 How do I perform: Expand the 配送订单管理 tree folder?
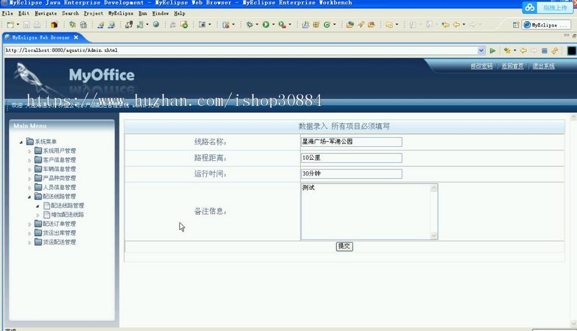(x=29, y=224)
